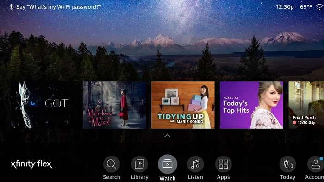Click the Listen label
The height and width of the screenshot is (182, 324).
point(195,177)
